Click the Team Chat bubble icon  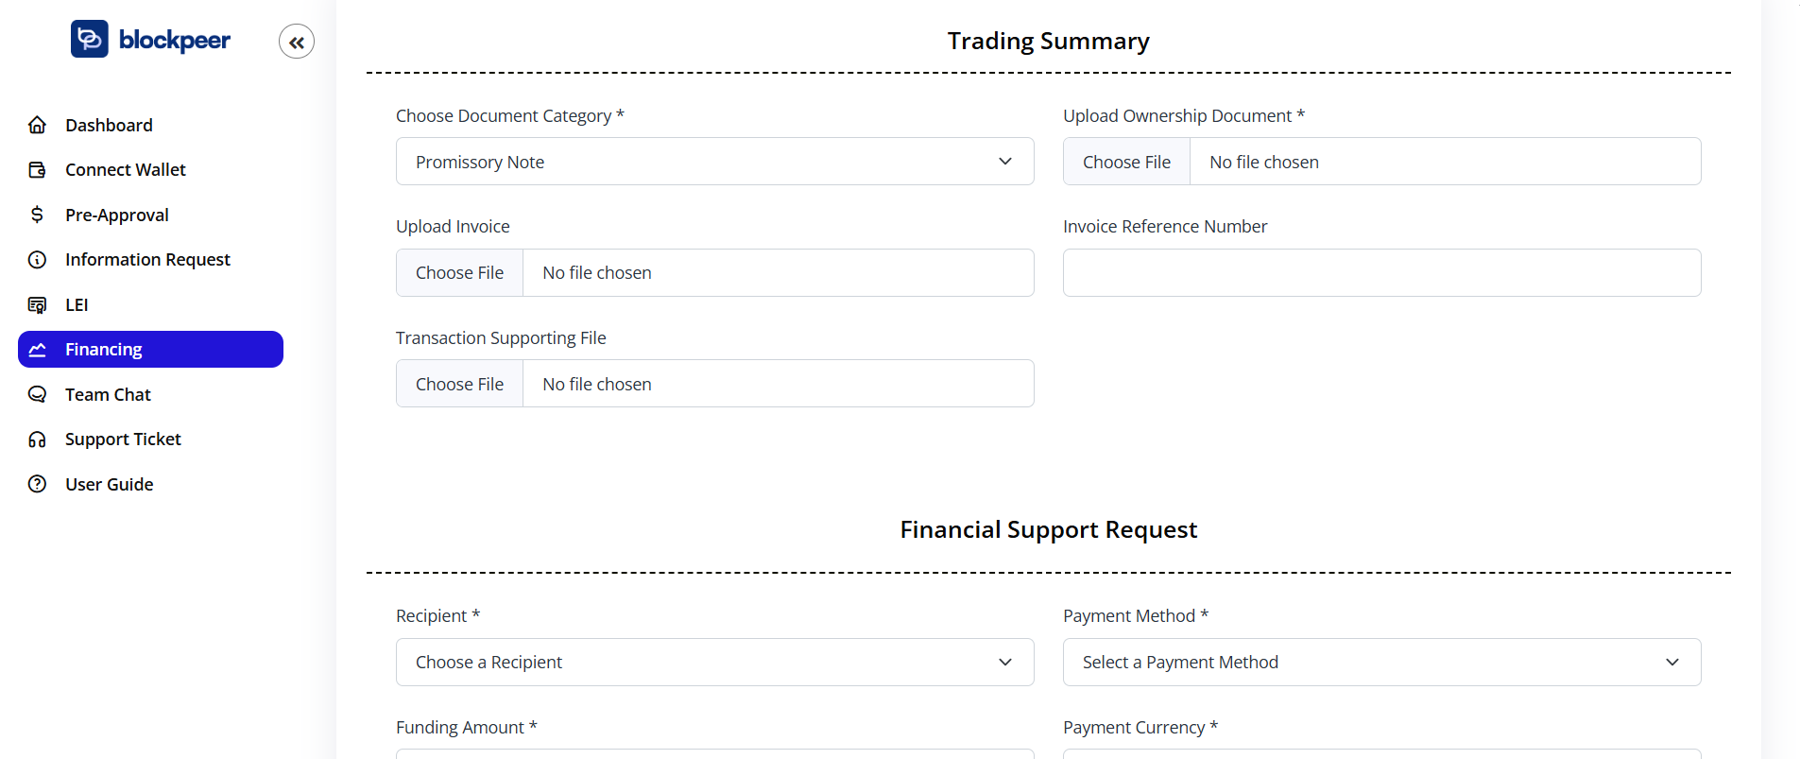38,394
